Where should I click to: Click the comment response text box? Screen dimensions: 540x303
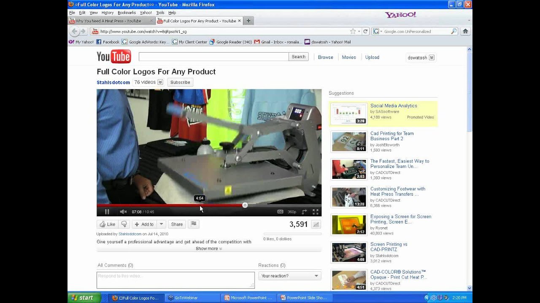coord(175,280)
